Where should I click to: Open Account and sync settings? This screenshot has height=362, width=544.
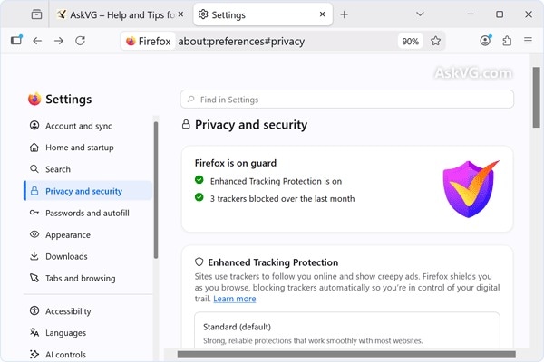(x=88, y=126)
